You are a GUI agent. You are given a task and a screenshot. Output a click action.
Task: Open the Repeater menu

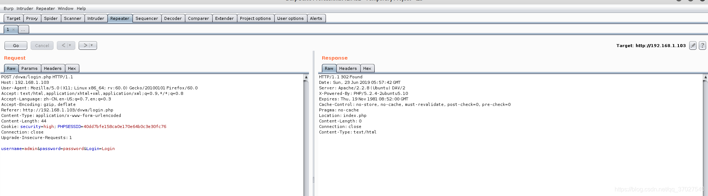45,8
